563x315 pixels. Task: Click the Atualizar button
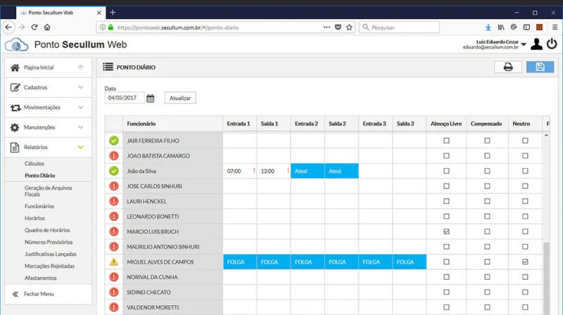point(180,98)
